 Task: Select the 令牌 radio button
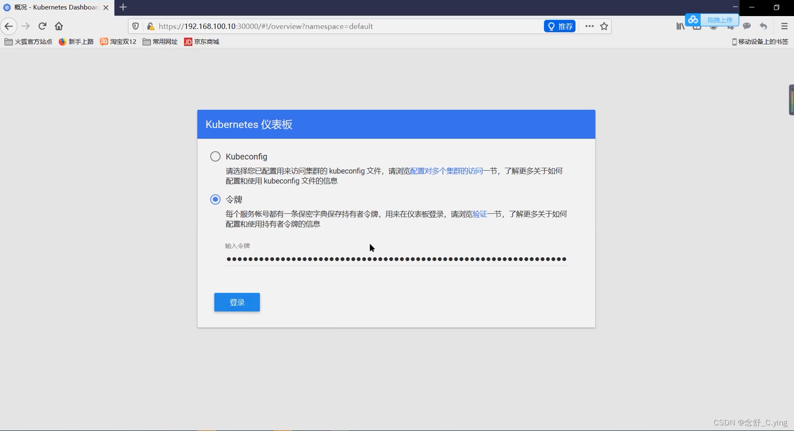tap(215, 199)
